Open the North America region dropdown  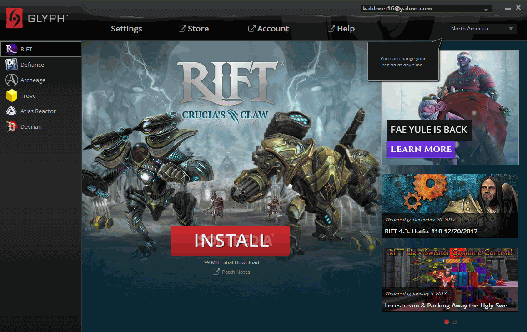[x=482, y=29]
